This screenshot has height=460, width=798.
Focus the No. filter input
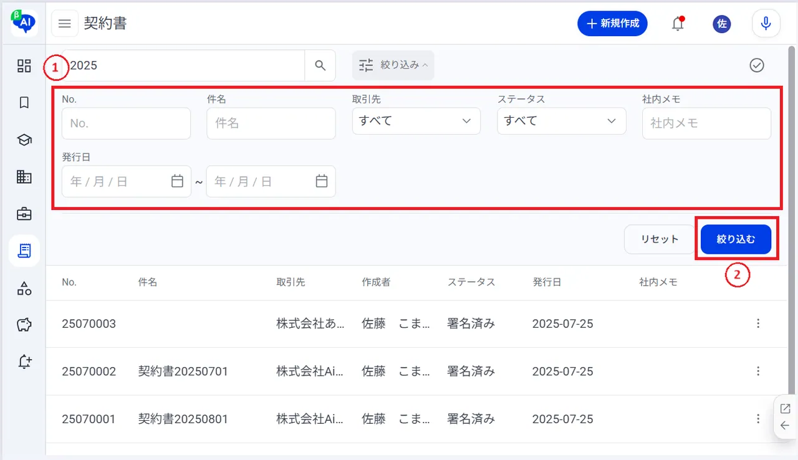tap(126, 123)
